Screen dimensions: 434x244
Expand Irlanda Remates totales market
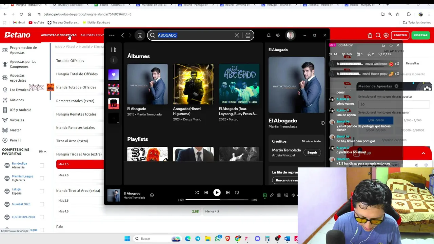(x=75, y=127)
